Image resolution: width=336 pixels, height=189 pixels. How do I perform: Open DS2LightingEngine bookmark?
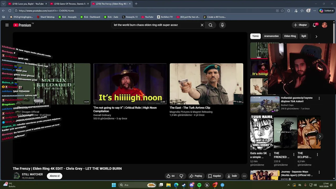[21, 17]
